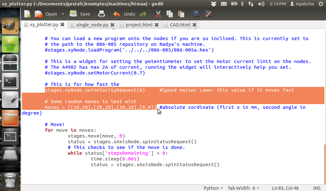Open the Tab Width dropdown
The width and height of the screenshot is (326, 191).
click(243, 188)
